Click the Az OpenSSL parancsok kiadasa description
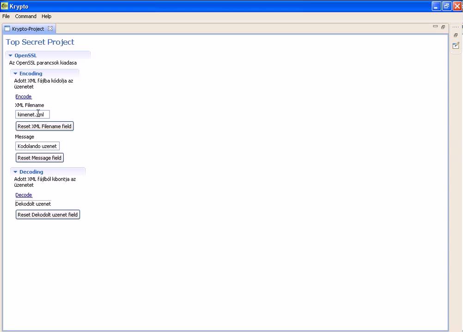The height and width of the screenshot is (332, 463). click(x=43, y=63)
